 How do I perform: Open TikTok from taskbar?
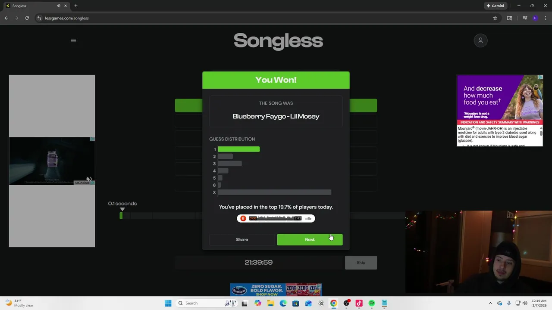[359, 303]
